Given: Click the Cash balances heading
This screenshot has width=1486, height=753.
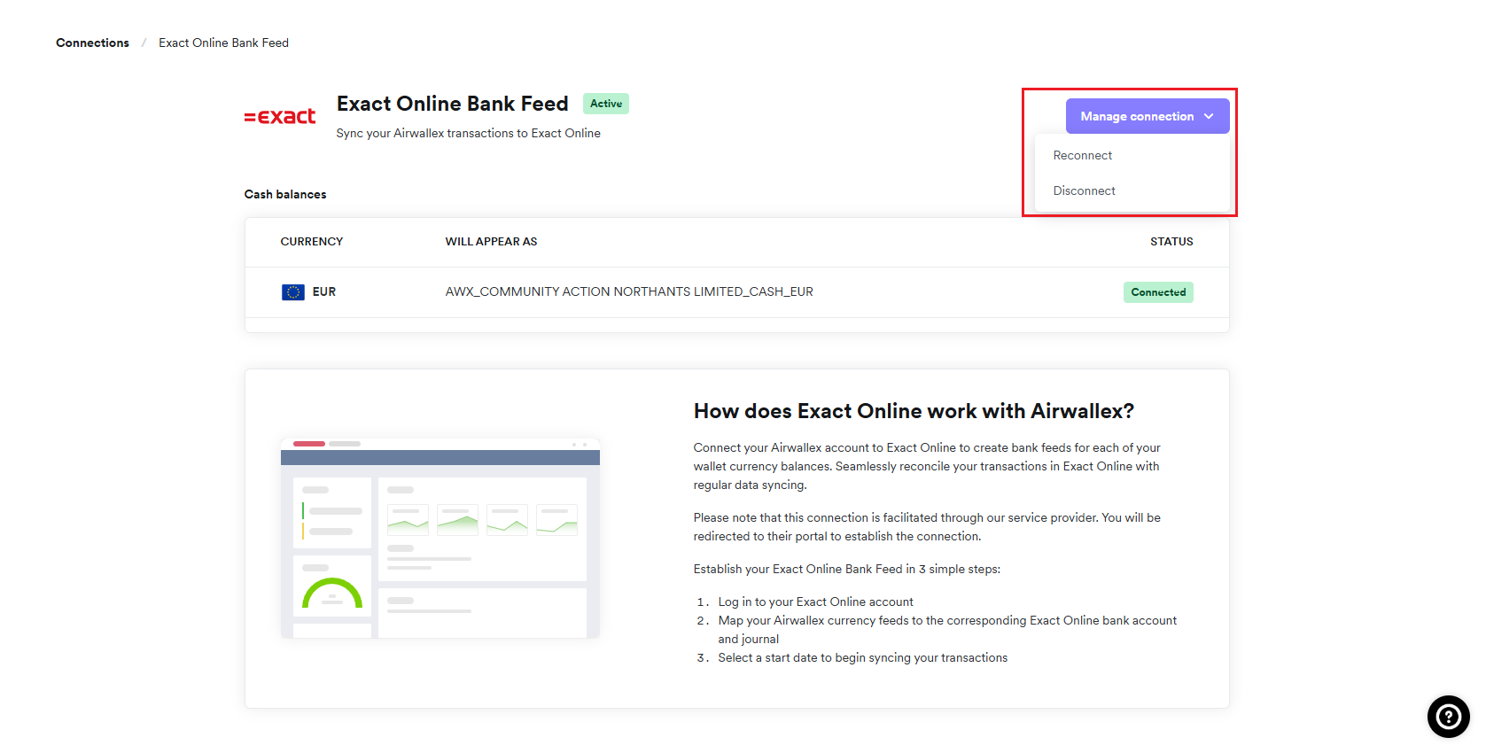Looking at the screenshot, I should click(x=284, y=194).
